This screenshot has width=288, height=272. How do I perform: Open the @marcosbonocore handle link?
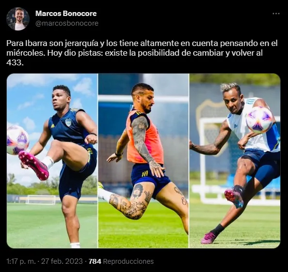(67, 23)
